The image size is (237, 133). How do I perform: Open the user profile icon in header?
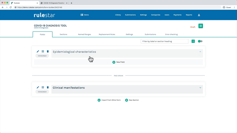click(x=199, y=15)
